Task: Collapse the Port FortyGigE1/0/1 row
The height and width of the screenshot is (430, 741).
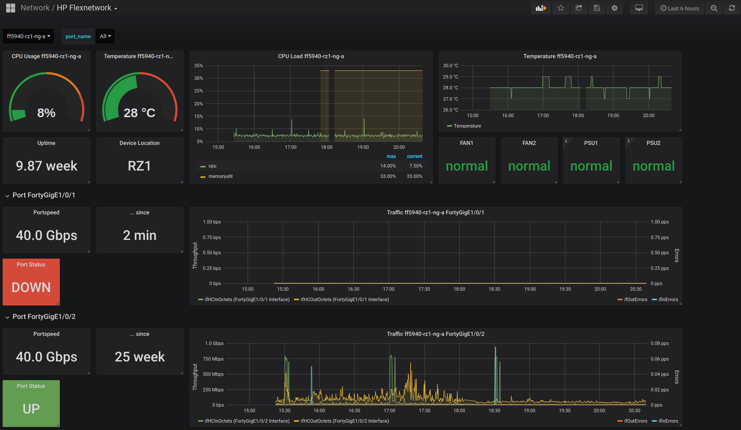Action: (43, 195)
